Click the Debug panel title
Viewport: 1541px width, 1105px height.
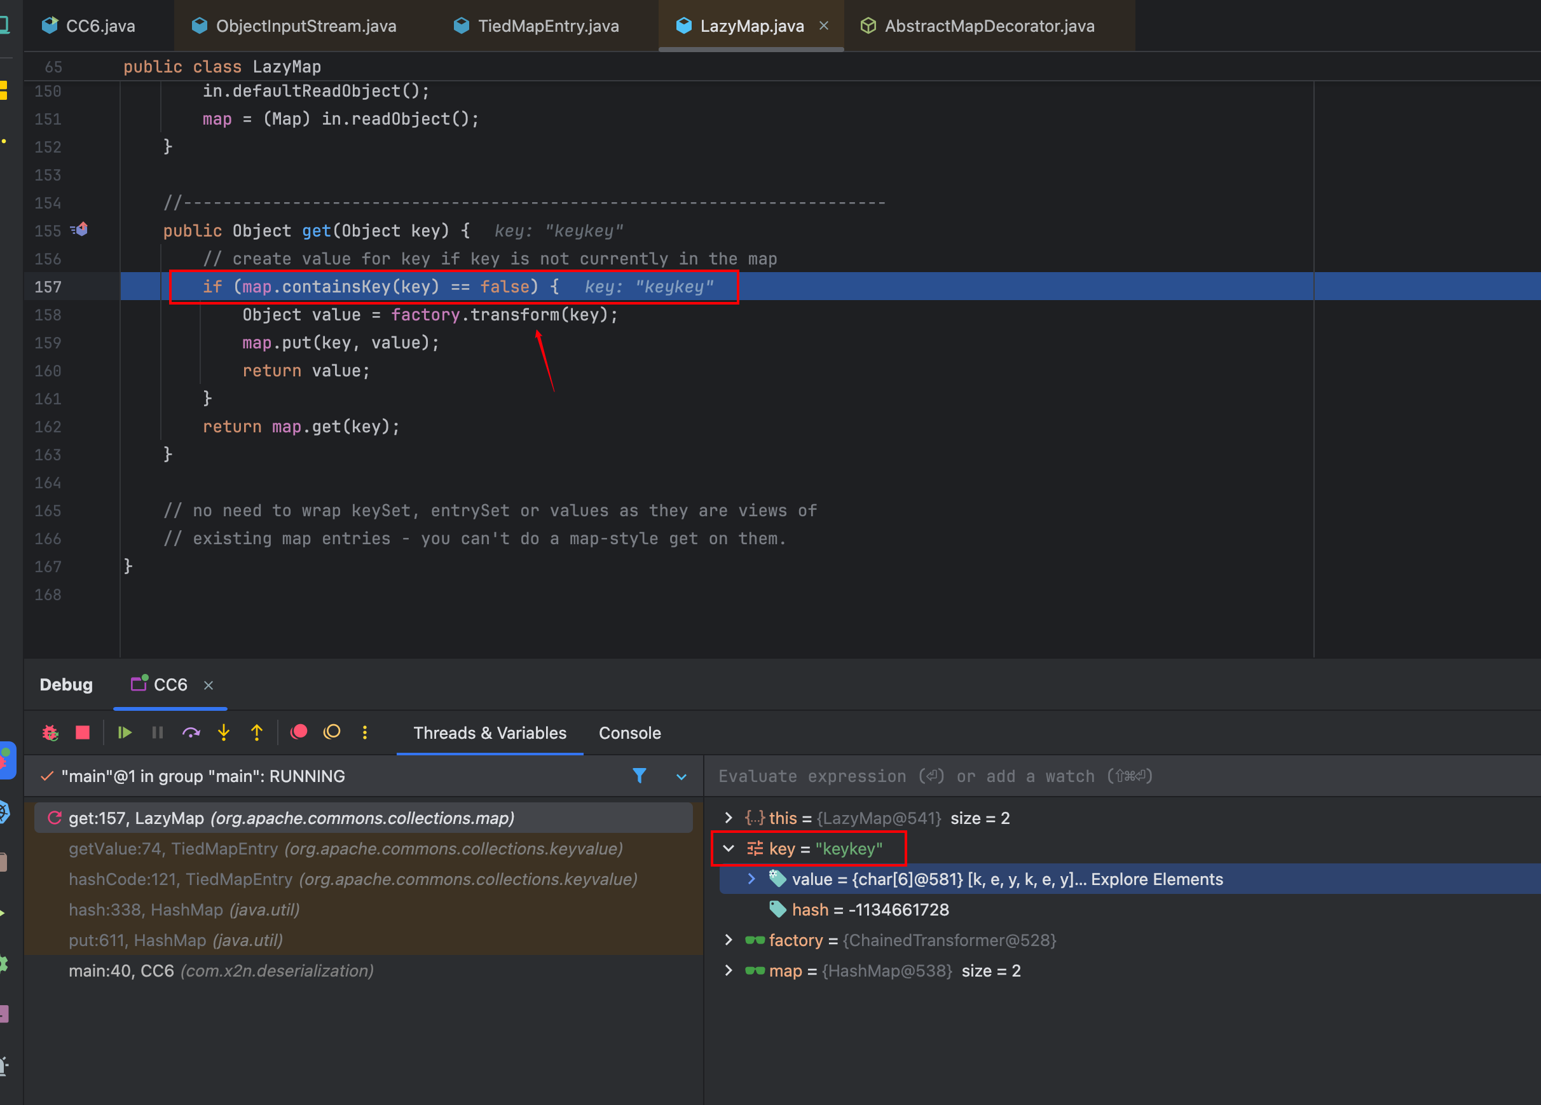[x=66, y=684]
